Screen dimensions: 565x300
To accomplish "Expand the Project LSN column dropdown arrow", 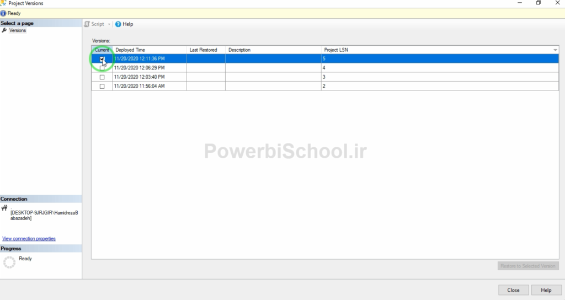I will (555, 50).
